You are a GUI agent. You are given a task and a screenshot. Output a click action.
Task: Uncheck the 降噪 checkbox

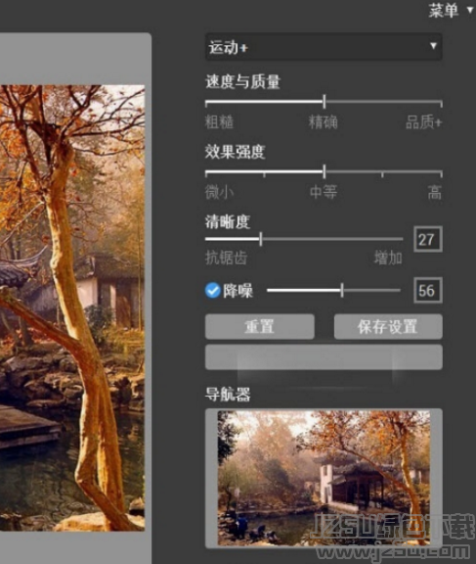pos(212,290)
